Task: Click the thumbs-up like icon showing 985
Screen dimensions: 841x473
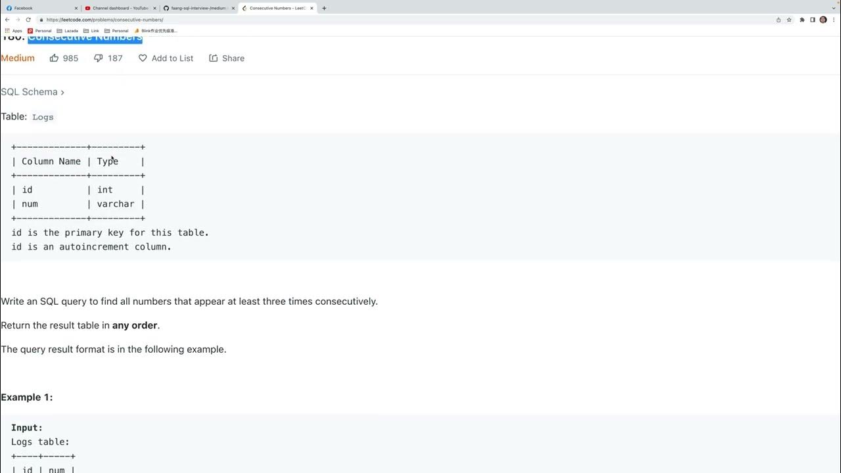Action: pos(54,58)
